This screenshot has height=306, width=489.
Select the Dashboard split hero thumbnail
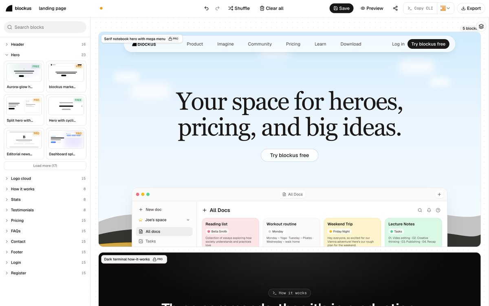click(x=66, y=144)
